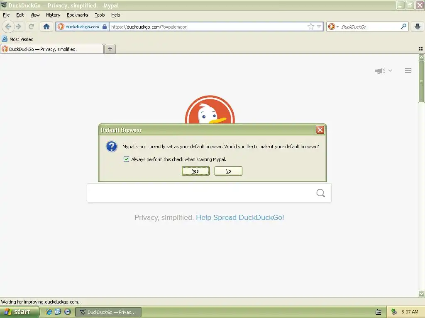Screen dimensions: 425x318
Task: Click the Mypal raccoon title bar icon
Action: tap(4, 5)
